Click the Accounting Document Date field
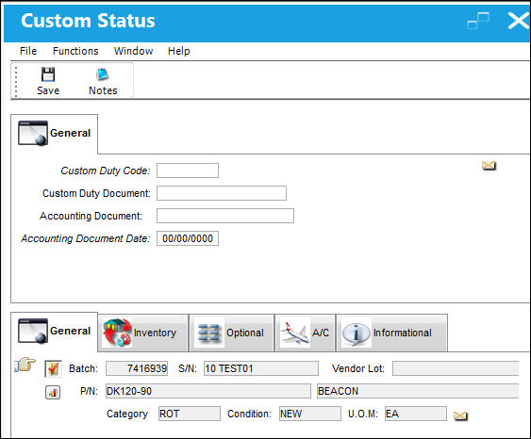This screenshot has height=439, width=531. click(x=188, y=238)
